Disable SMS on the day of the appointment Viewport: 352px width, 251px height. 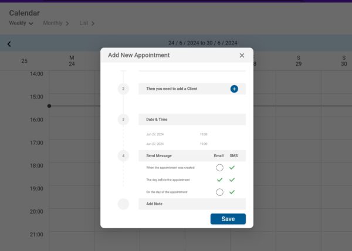(232, 192)
